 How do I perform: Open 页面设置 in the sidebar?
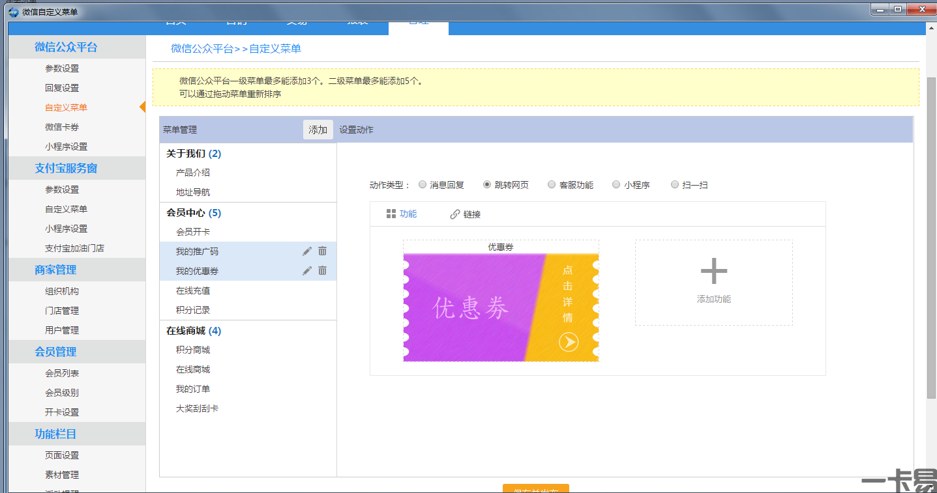pos(62,455)
